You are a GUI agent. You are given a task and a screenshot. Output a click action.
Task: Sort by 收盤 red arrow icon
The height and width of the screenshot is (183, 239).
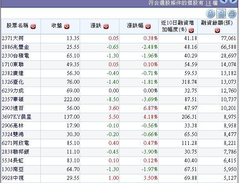67,27
